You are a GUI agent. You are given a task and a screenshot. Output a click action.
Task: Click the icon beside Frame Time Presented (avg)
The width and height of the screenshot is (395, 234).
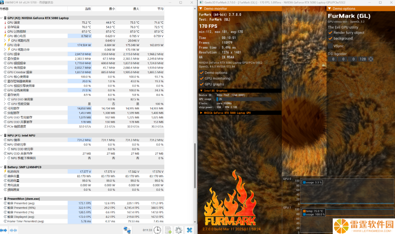[5, 221]
